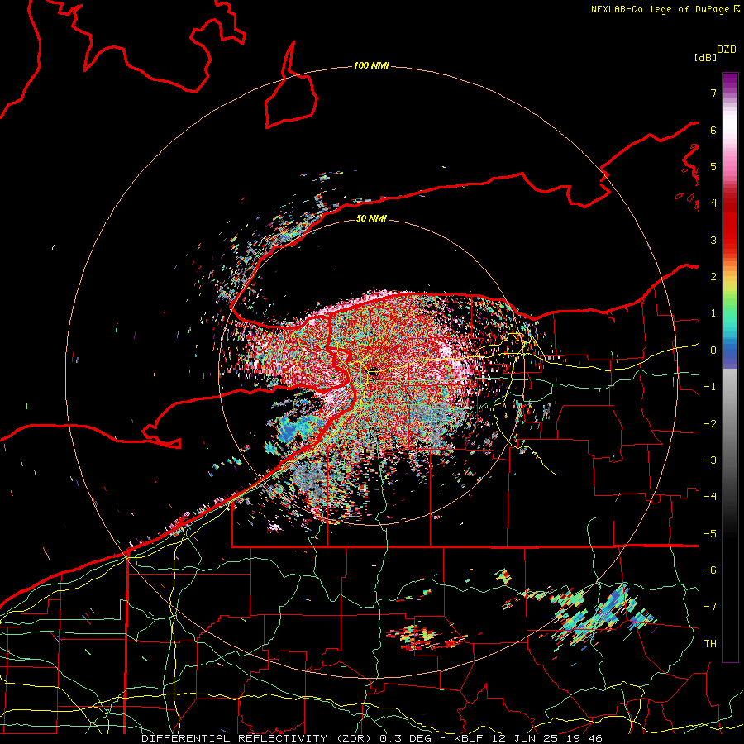Click the [dB] unit label
744x744 pixels.
[x=705, y=57]
